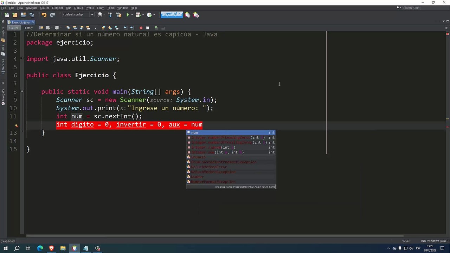Click the INS insert mode status indicator
The height and width of the screenshot is (253, 450).
click(423, 241)
